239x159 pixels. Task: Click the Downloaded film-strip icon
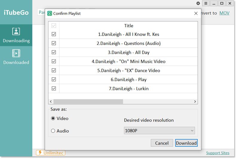[x=16, y=53]
